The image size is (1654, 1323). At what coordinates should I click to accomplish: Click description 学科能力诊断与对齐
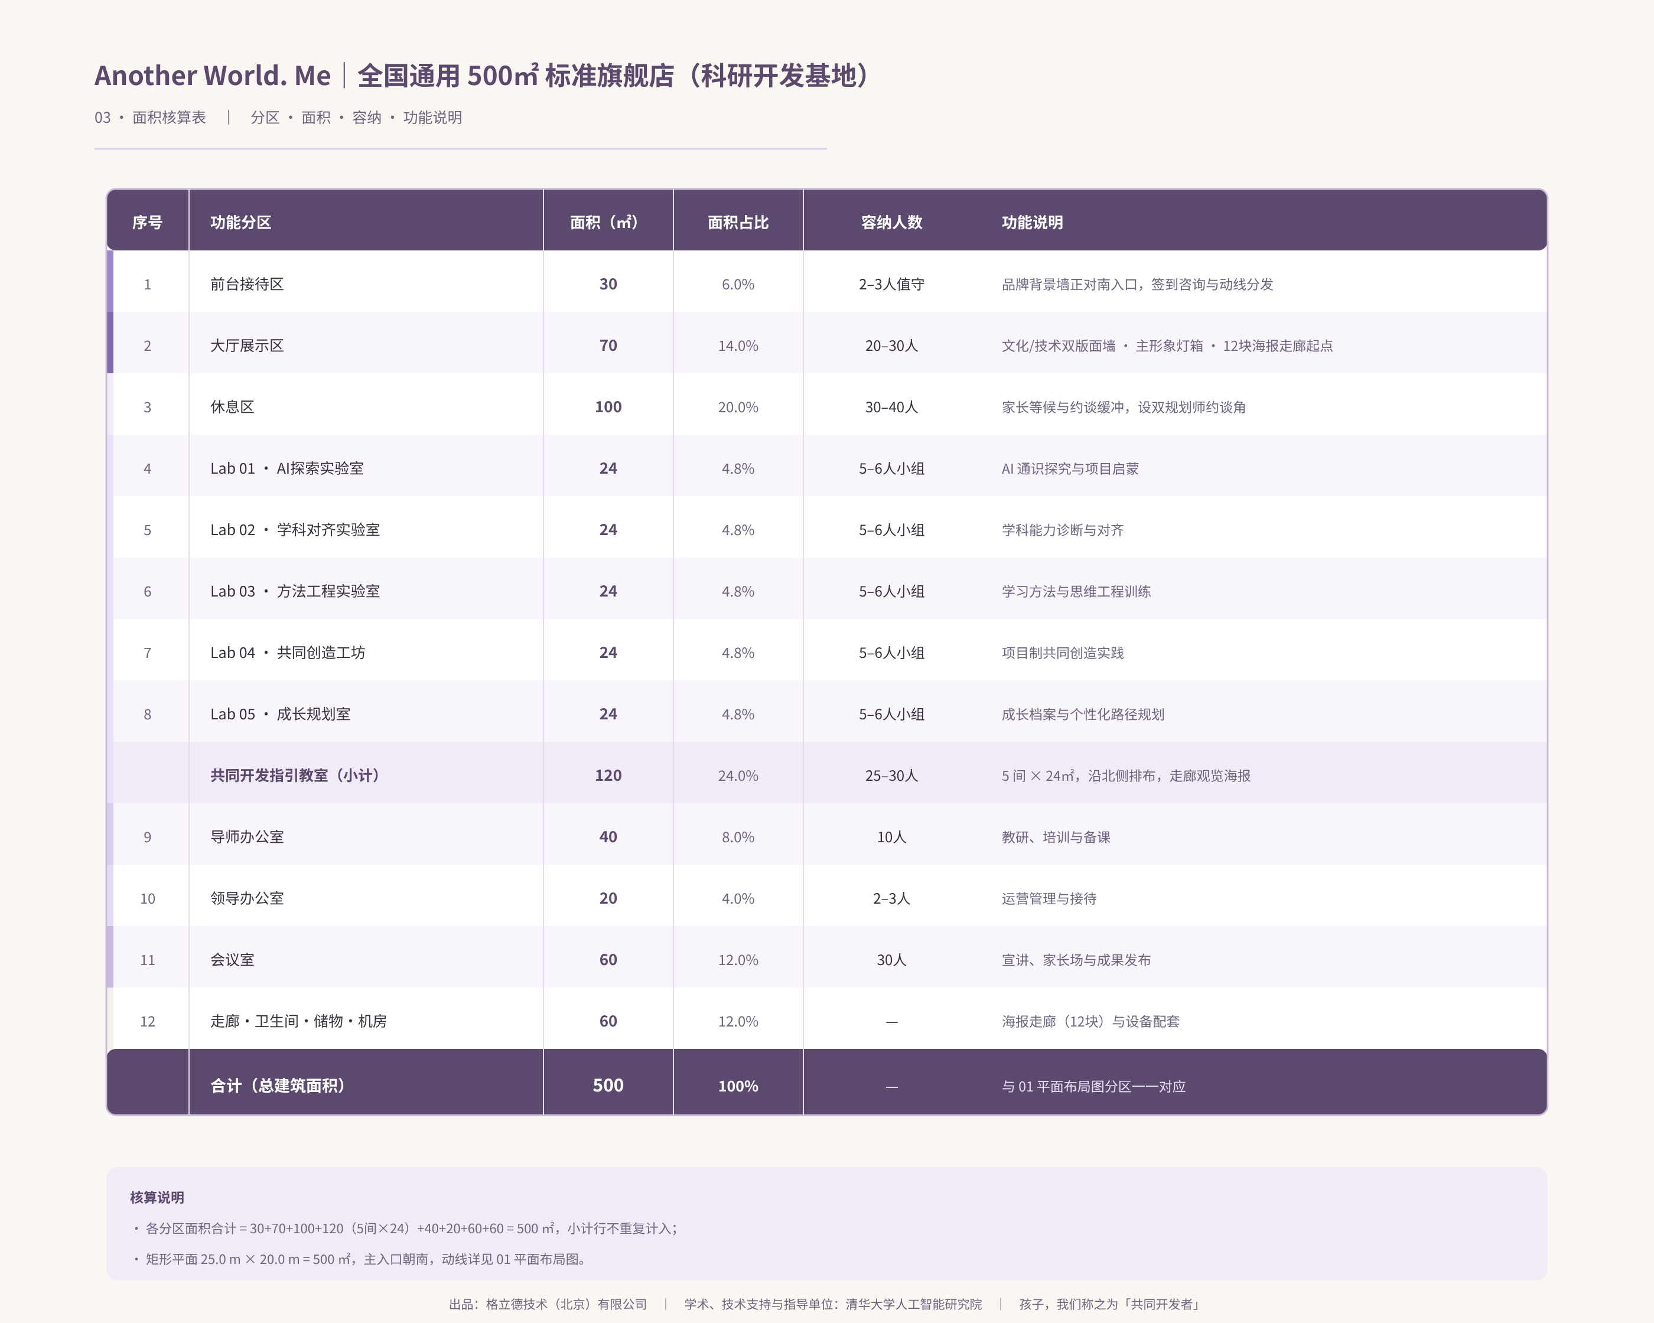tap(1063, 529)
